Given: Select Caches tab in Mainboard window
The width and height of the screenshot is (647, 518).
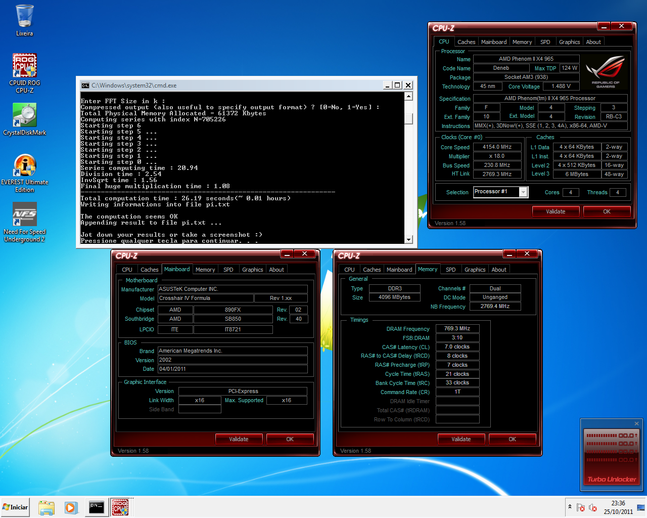Looking at the screenshot, I should (149, 270).
